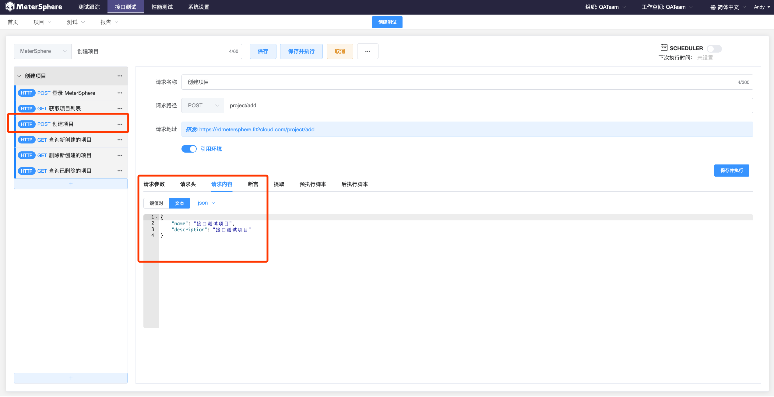Open ellipsis menu for 创建项目 scenario header
The width and height of the screenshot is (774, 397).
[120, 76]
